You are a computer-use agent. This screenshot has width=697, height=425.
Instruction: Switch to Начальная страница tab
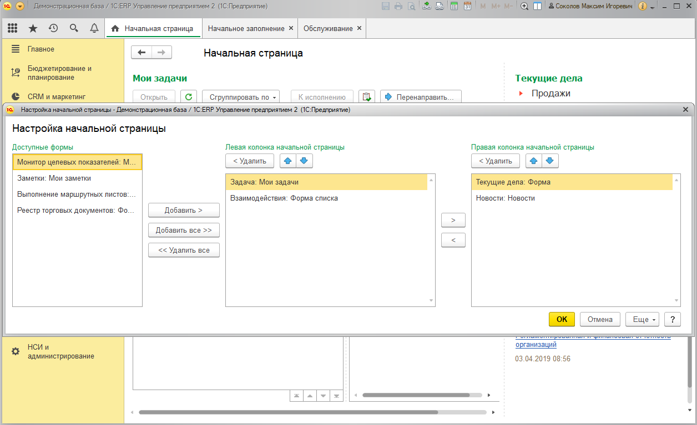(x=153, y=28)
